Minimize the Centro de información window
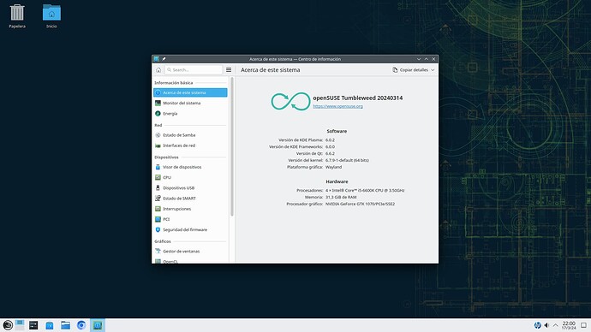The image size is (591, 332). [x=419, y=59]
